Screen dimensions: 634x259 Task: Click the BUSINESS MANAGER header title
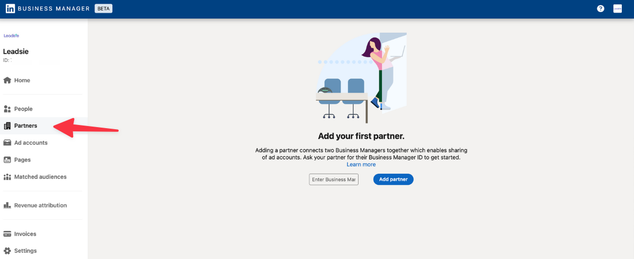click(x=54, y=8)
